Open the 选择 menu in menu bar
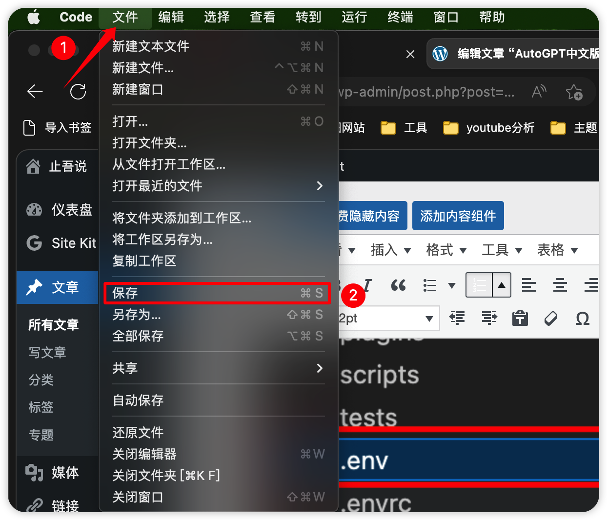This screenshot has height=520, width=607. [x=217, y=17]
